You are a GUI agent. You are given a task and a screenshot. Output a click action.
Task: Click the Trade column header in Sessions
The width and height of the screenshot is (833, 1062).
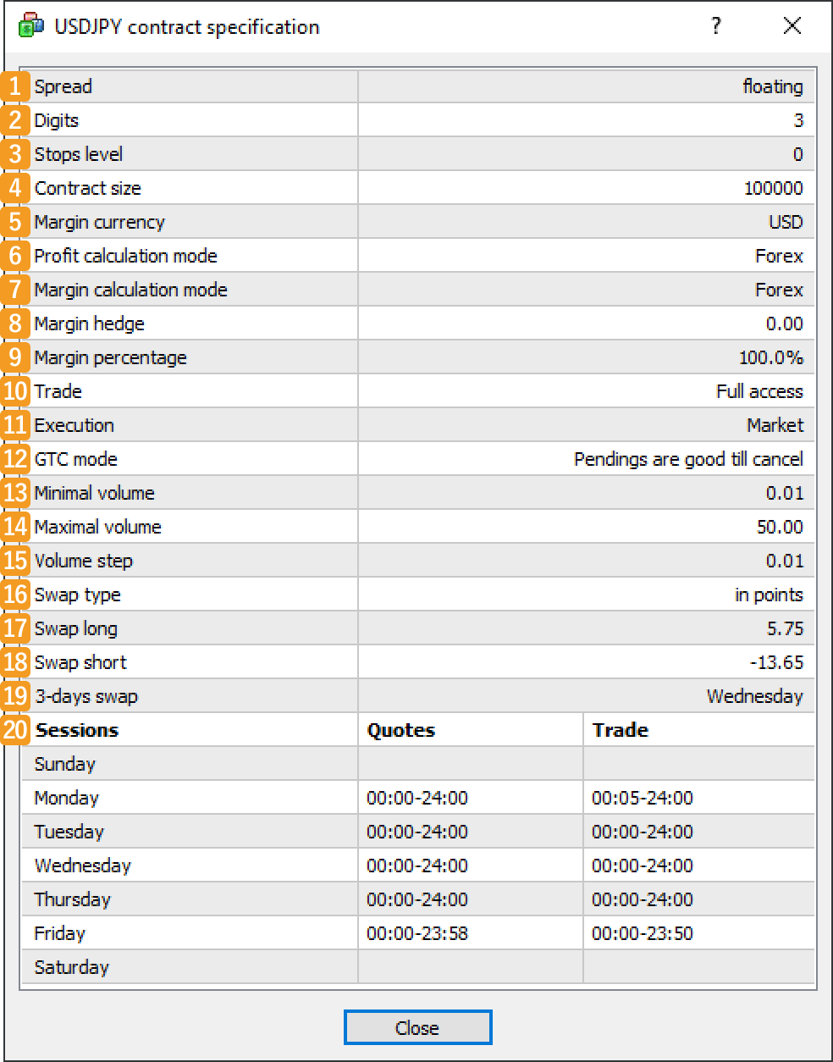pyautogui.click(x=620, y=730)
